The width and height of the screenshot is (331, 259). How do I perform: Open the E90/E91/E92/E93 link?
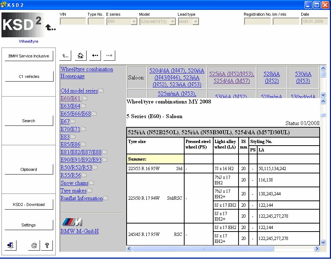(x=81, y=160)
